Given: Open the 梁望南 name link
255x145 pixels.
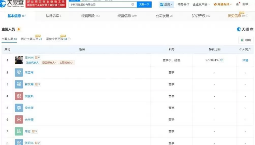Looking at the screenshot, I should 29,72.
